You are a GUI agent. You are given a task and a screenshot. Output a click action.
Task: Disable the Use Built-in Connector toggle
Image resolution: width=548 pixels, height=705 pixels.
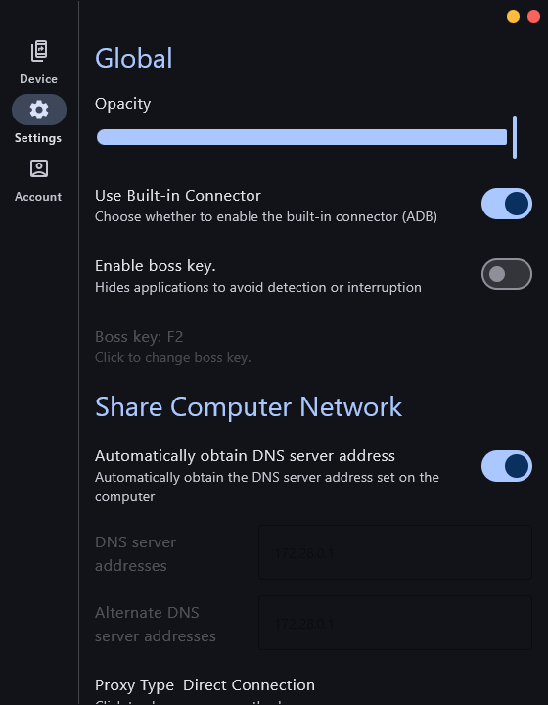(507, 204)
